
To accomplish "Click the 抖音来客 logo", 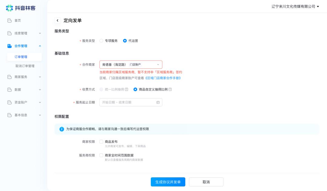I will click(x=21, y=8).
